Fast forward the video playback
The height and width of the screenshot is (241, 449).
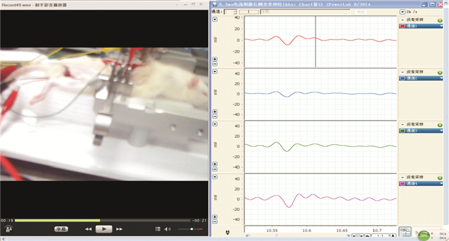coord(119,229)
